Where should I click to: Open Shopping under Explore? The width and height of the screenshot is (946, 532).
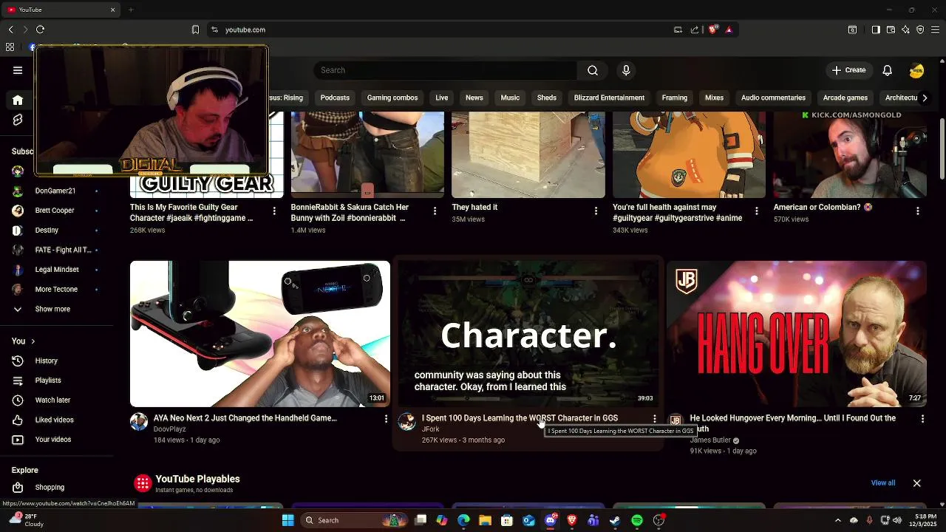pyautogui.click(x=50, y=487)
